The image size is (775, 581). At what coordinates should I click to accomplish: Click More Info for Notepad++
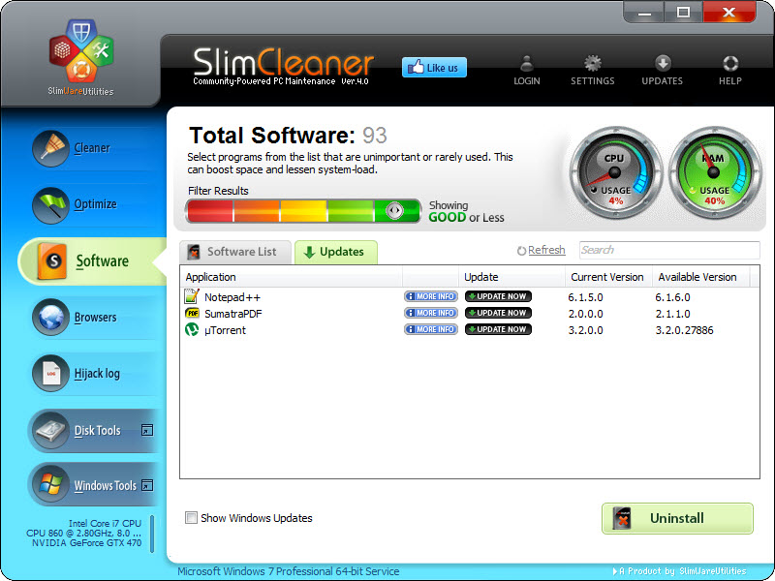point(431,296)
